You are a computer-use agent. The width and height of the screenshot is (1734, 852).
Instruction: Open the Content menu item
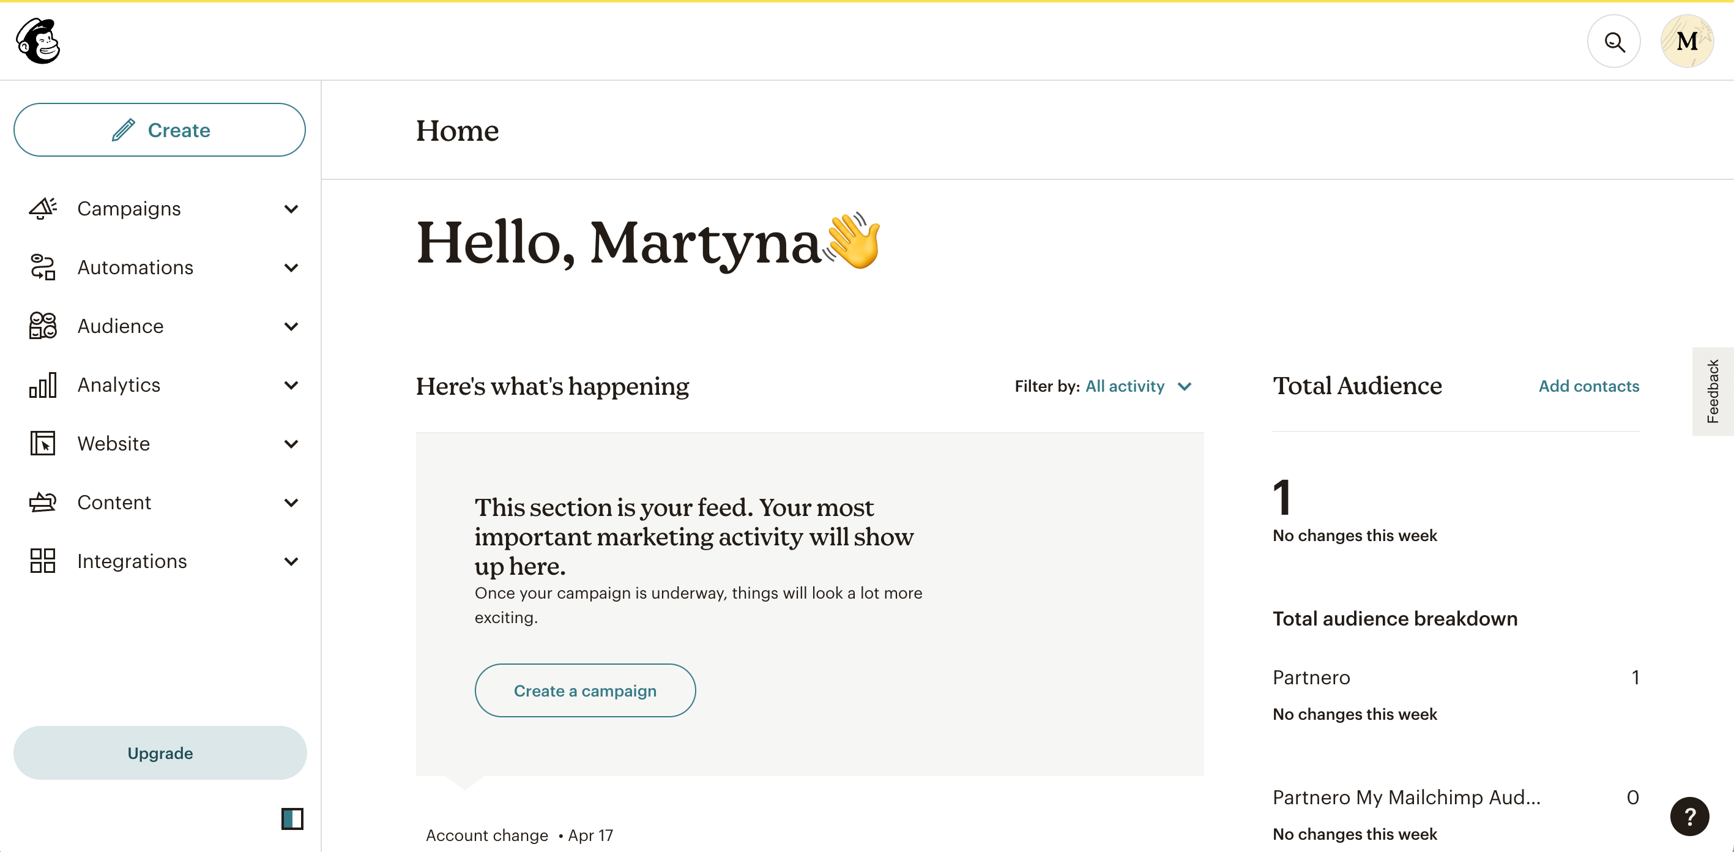point(160,503)
